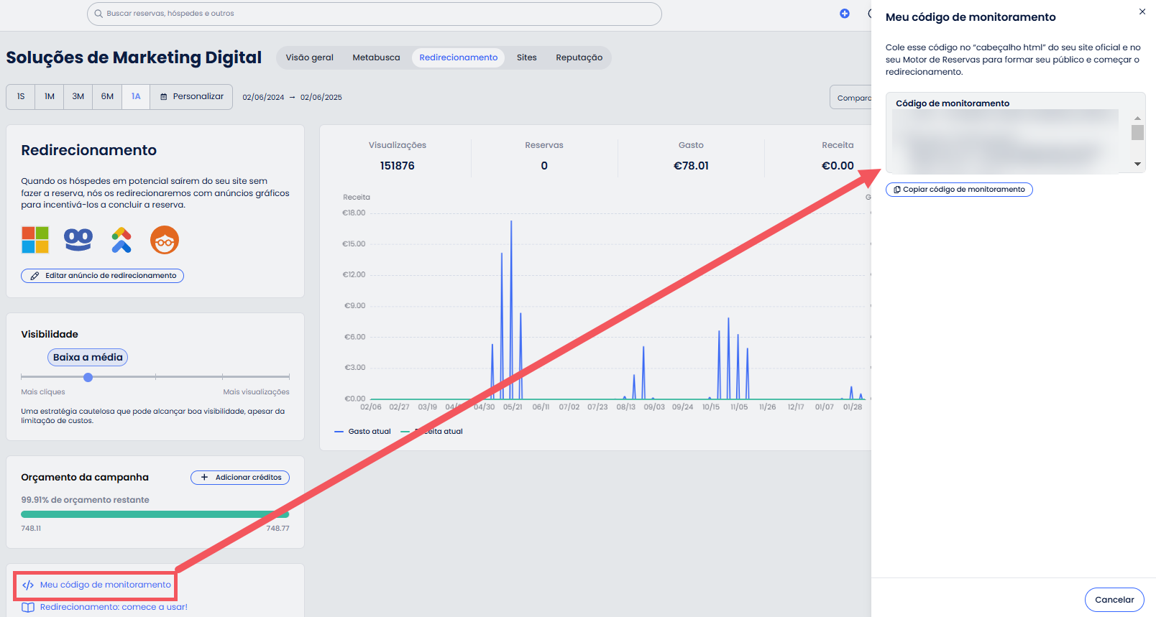Click the code box scrollbar up arrow
Screen dimensions: 1156x617
[1137, 118]
